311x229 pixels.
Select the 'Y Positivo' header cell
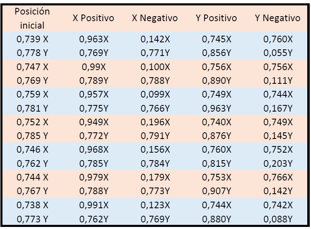coord(216,18)
